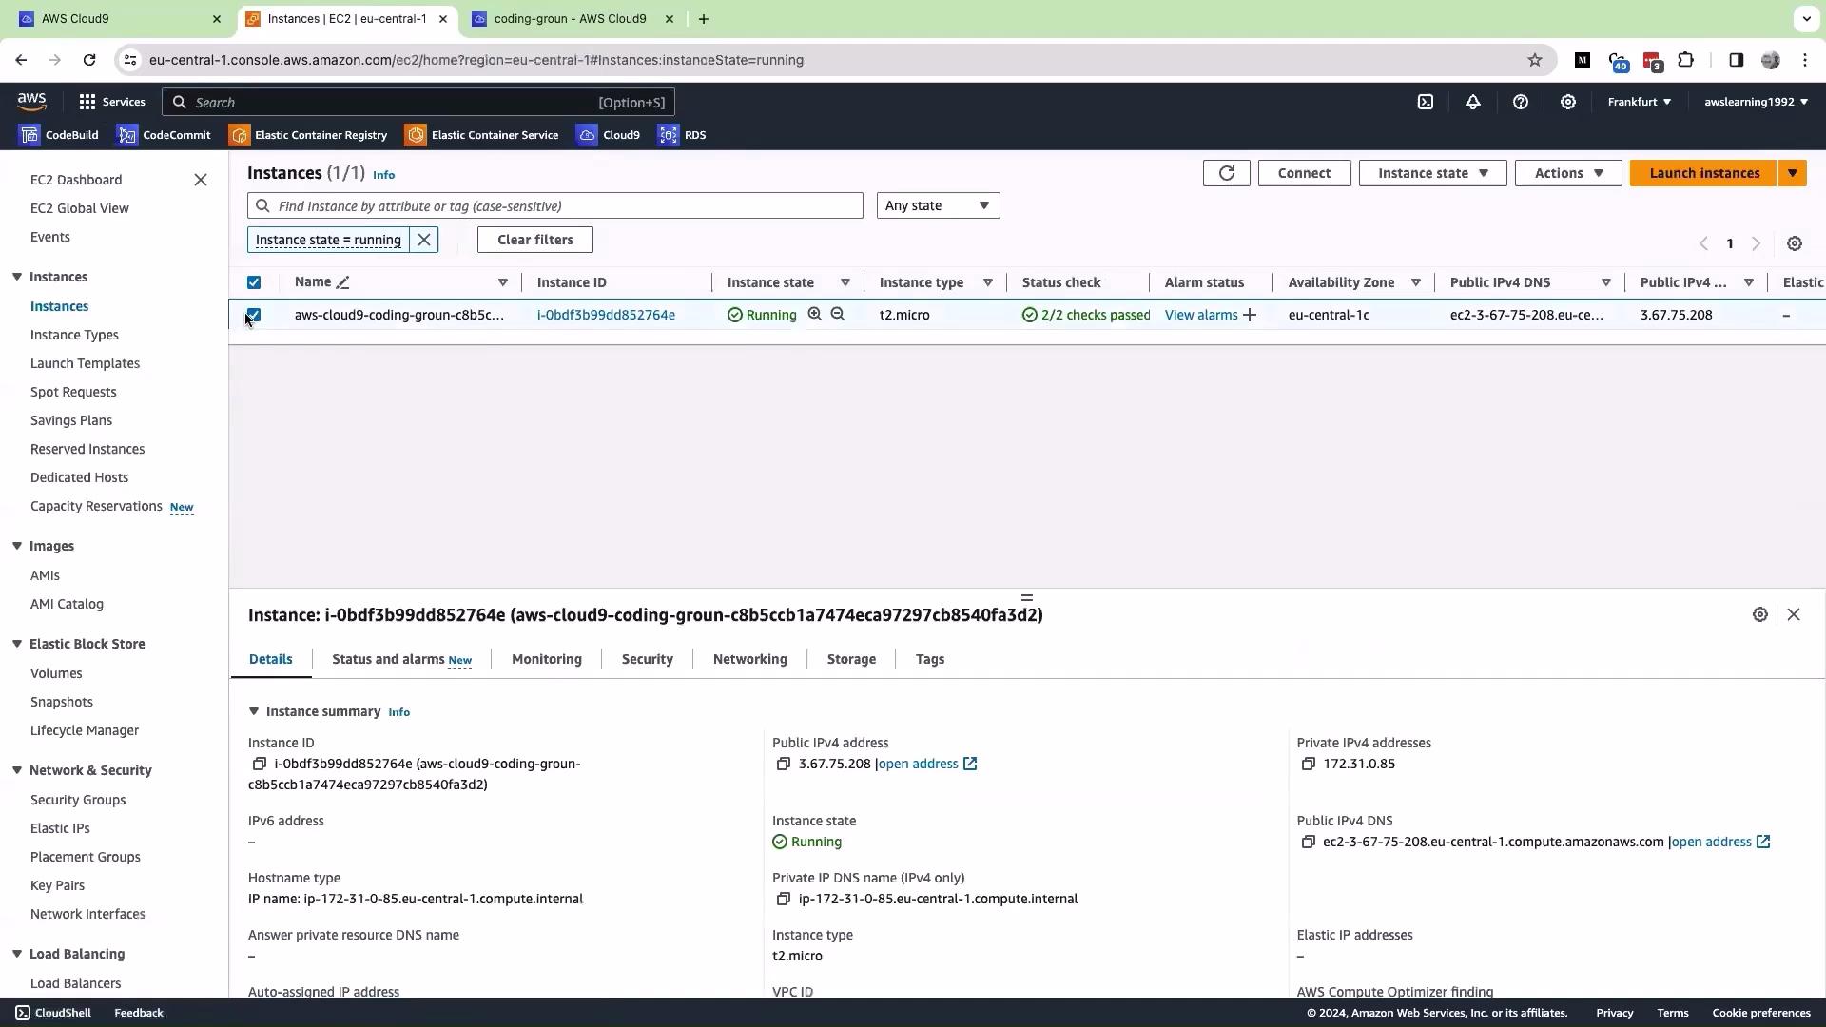
Task: Click the zoom-out filter icon beside Running
Action: (x=838, y=314)
